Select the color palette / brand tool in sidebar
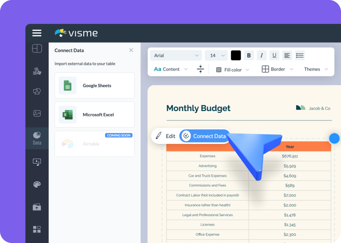The width and height of the screenshot is (341, 243). pos(37,184)
